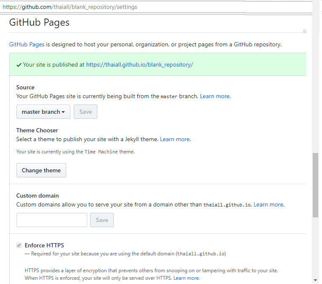The width and height of the screenshot is (322, 284).
Task: Click the scrollbar down arrow
Action: (315, 280)
